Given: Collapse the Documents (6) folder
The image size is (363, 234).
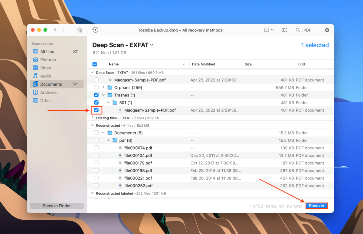Looking at the screenshot, I should (x=103, y=133).
